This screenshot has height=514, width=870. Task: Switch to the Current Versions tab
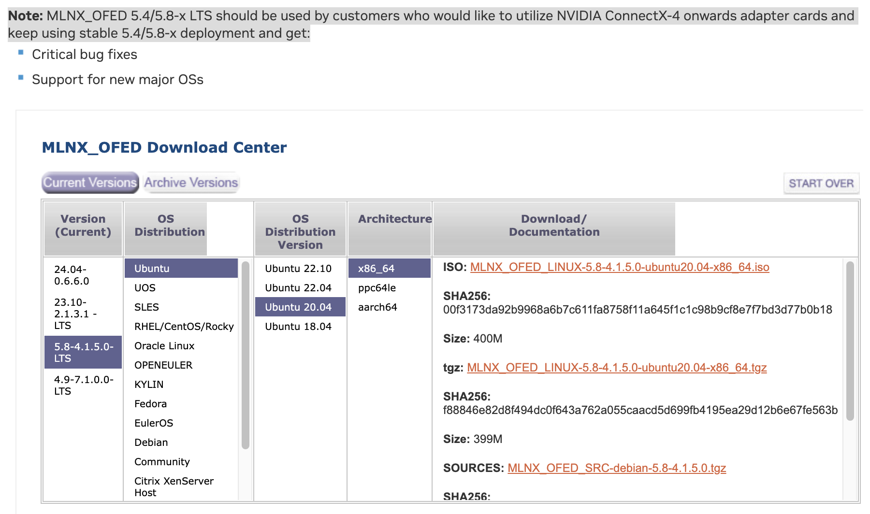[x=90, y=183]
